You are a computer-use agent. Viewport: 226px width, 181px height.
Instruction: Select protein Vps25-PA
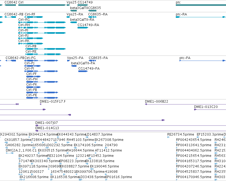[75, 58]
